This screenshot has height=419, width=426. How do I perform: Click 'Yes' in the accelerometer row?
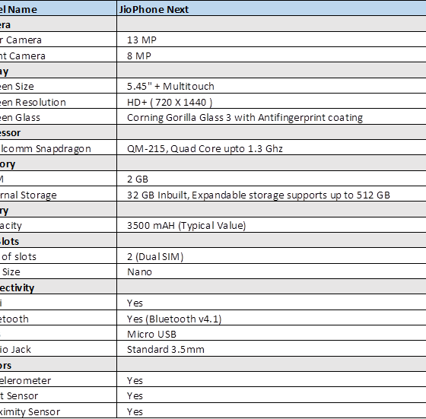(135, 381)
